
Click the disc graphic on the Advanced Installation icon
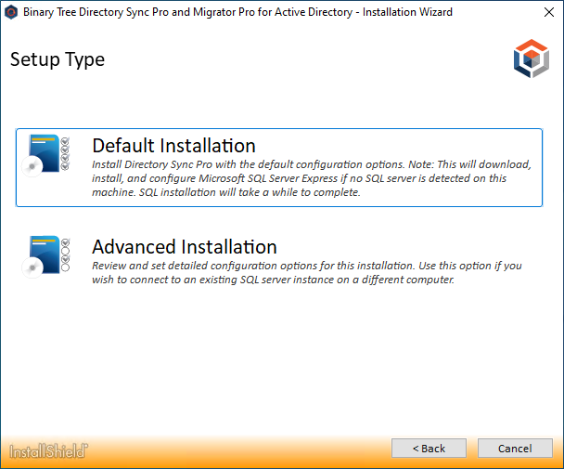(32, 267)
